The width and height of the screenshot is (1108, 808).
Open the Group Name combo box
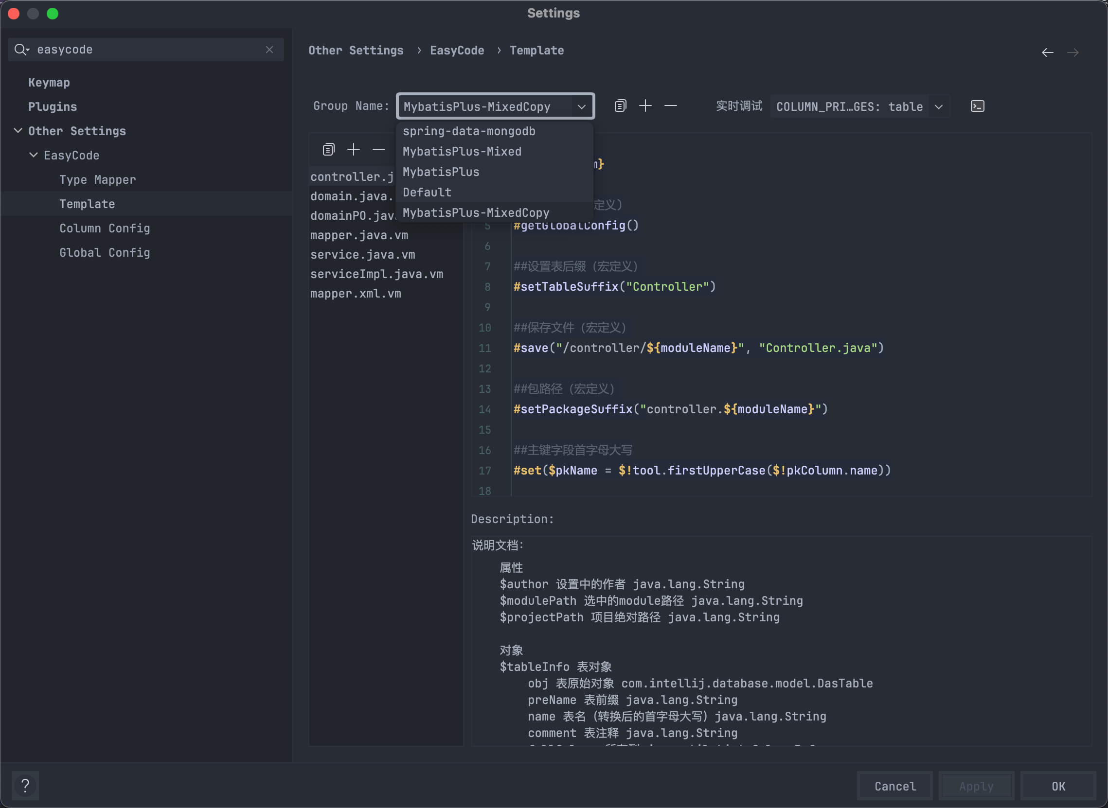[495, 106]
